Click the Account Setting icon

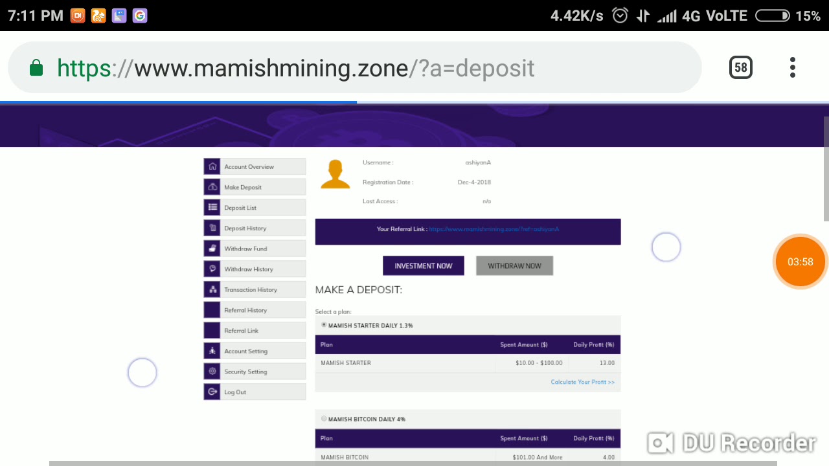pos(212,351)
